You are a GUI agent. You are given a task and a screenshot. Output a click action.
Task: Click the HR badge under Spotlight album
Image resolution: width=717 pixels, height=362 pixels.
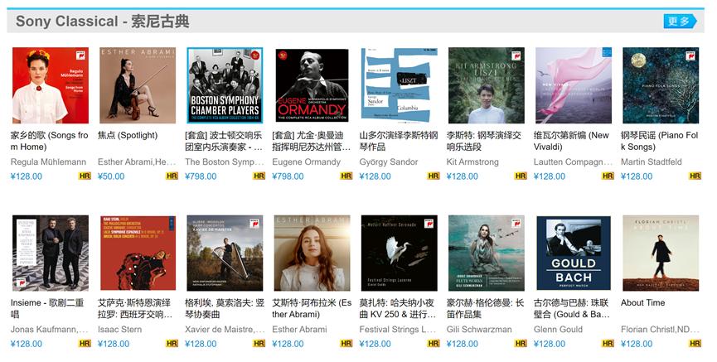click(x=172, y=176)
